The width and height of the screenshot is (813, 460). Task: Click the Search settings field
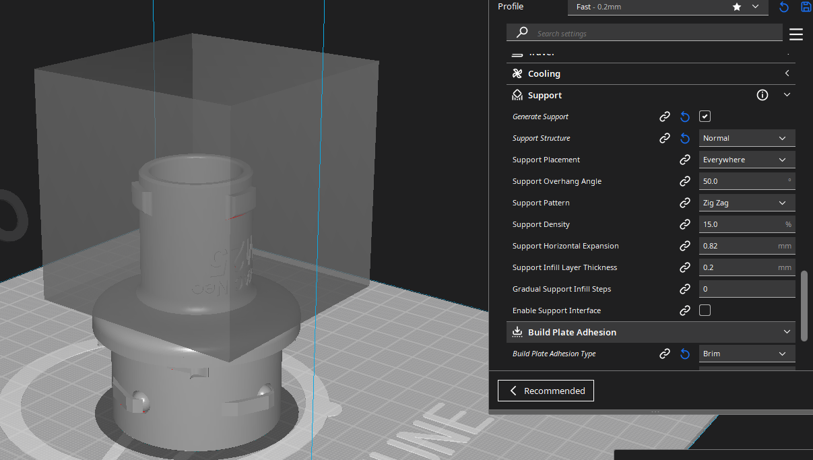pyautogui.click(x=647, y=34)
